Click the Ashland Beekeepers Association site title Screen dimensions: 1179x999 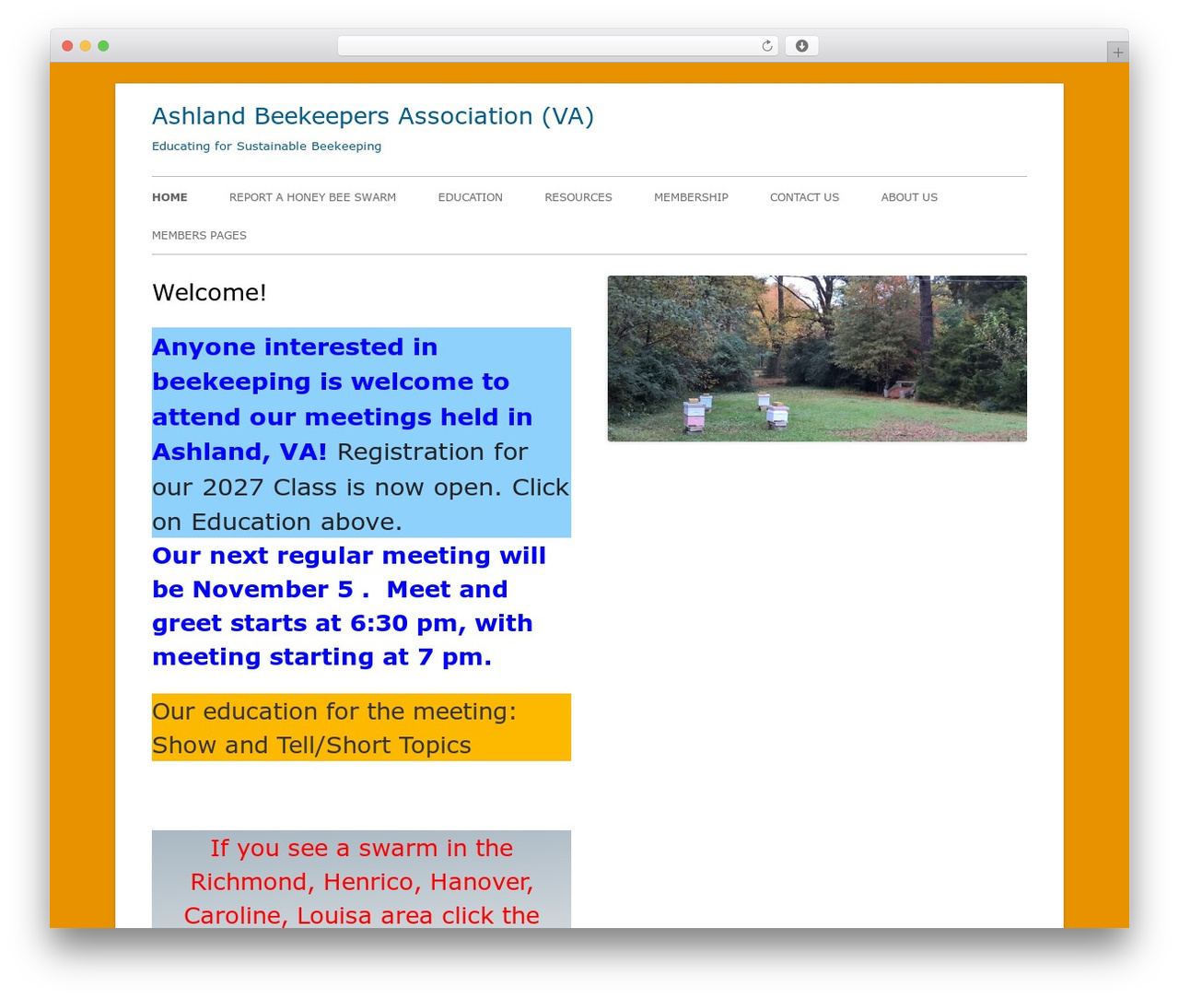click(373, 116)
